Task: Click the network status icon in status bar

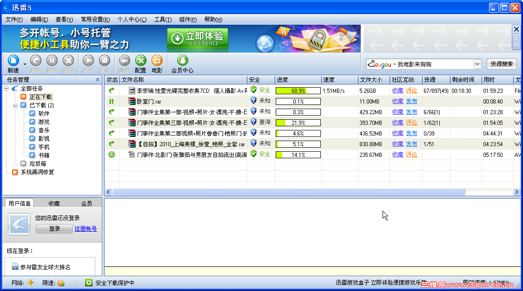Action: pyautogui.click(x=31, y=283)
